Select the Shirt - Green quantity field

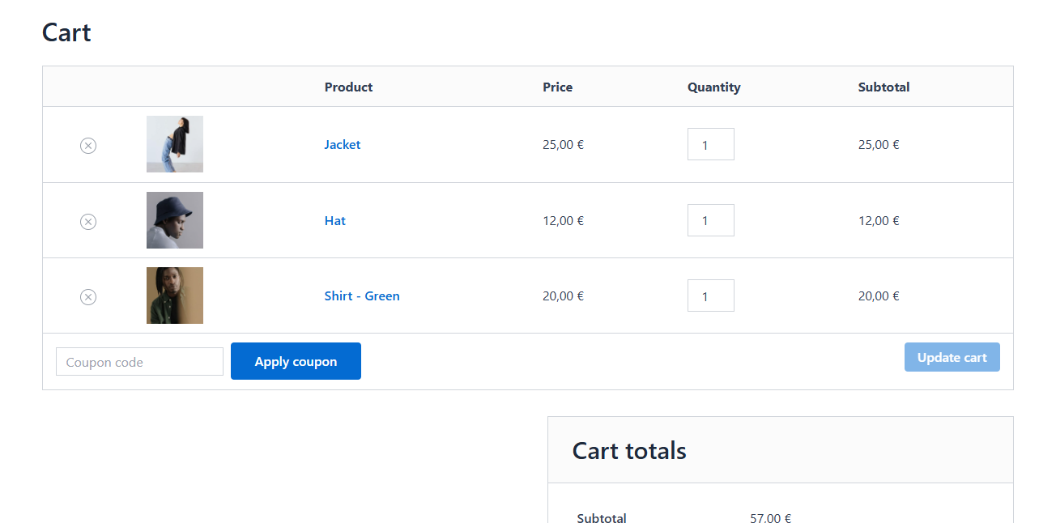coord(710,296)
